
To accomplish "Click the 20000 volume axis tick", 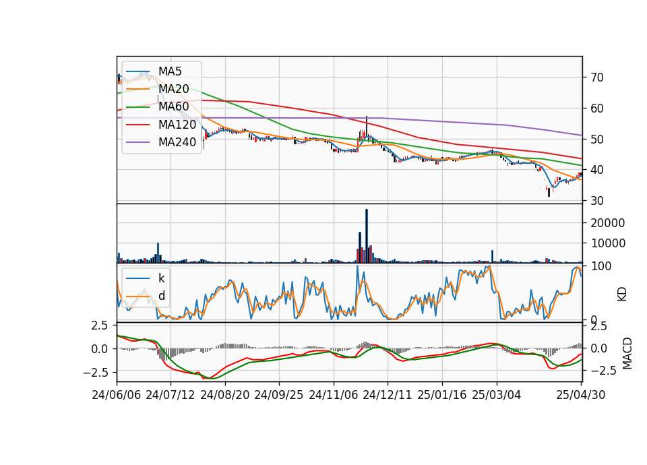I will 607,223.
